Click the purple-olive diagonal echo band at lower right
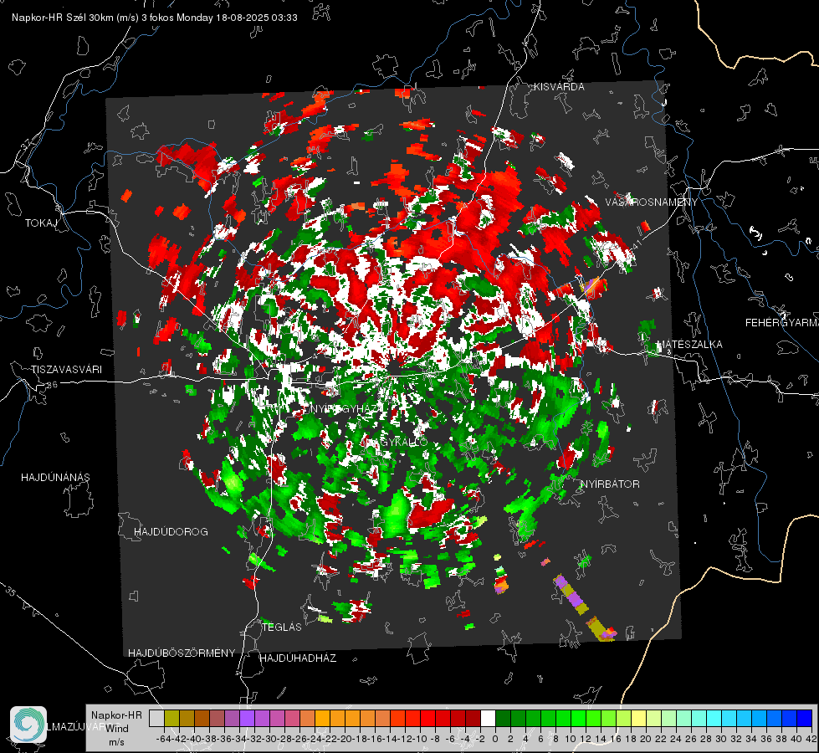 point(586,608)
